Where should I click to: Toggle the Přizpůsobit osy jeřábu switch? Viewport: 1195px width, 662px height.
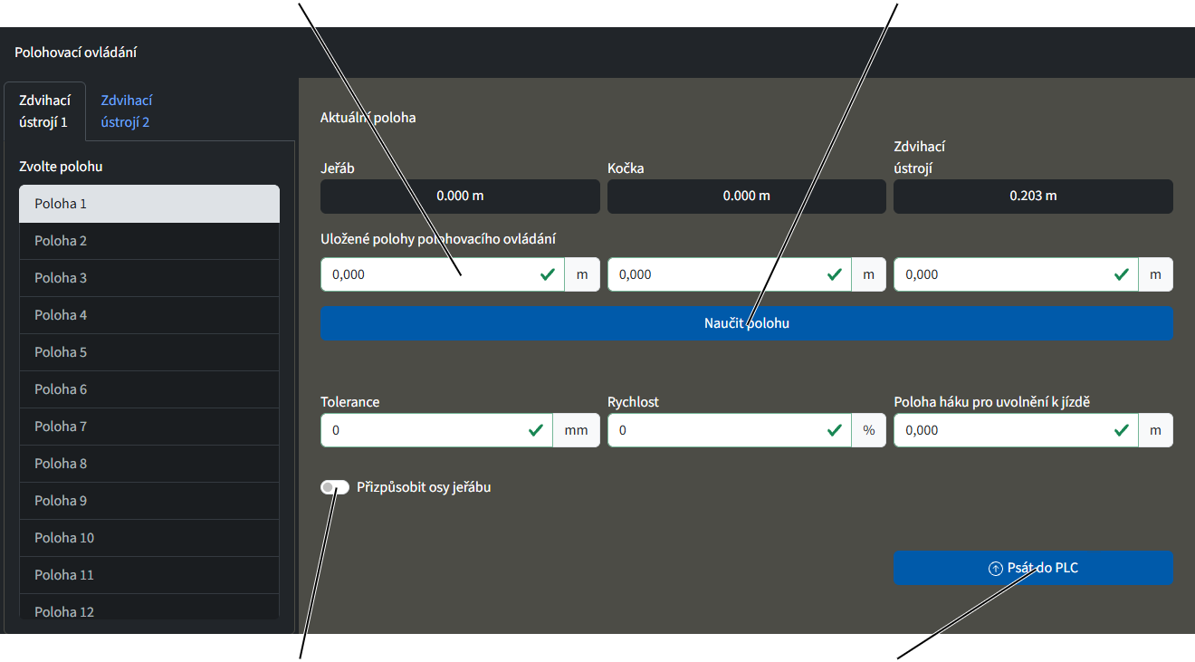tap(334, 487)
